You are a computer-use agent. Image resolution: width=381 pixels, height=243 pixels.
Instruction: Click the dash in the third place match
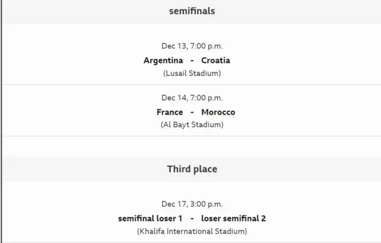(192, 218)
